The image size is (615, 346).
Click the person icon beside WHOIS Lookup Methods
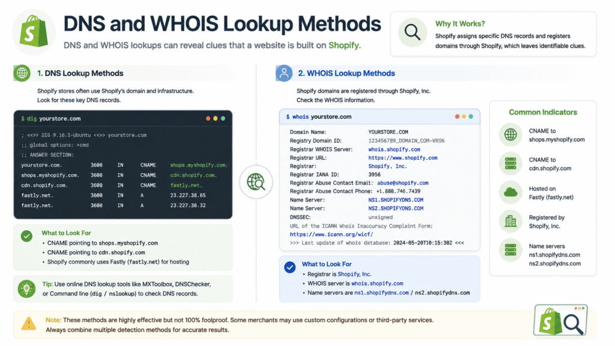tap(284, 73)
